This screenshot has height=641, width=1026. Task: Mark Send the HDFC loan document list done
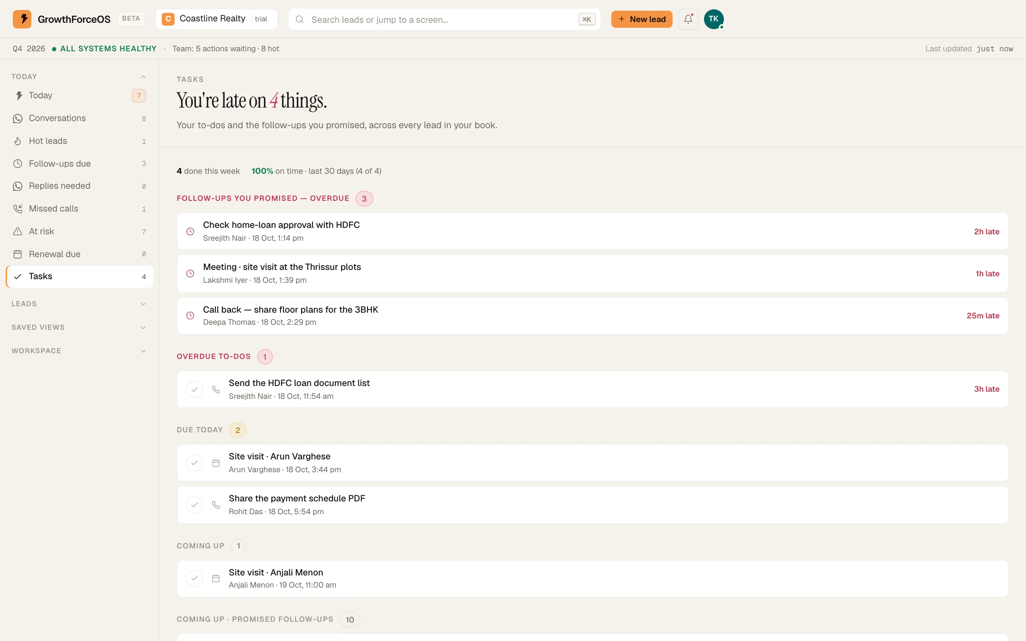[194, 389]
